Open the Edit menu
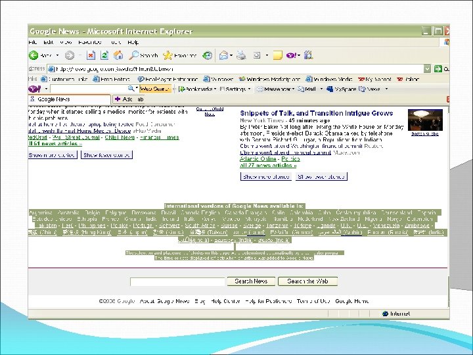This screenshot has height=355, width=473. (x=48, y=42)
